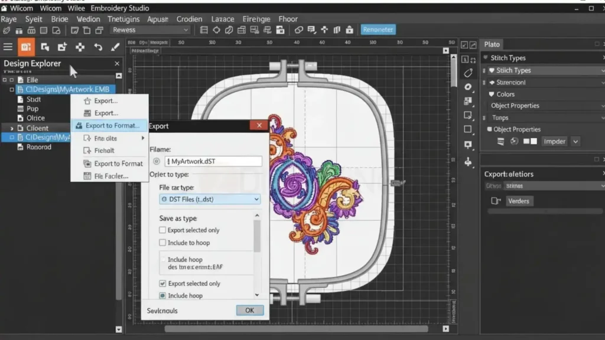The width and height of the screenshot is (605, 340).
Task: Click the stacked layers icon left of Impder
Action: (501, 142)
